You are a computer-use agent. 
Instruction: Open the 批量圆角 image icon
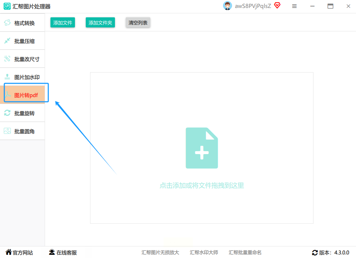point(7,131)
